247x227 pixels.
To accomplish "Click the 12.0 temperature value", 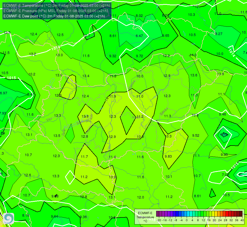I will tap(141, 197).
